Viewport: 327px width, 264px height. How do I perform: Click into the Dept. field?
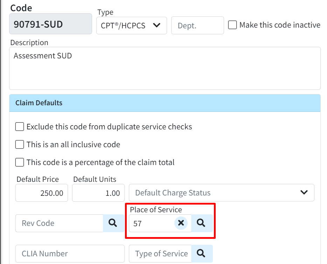197,25
